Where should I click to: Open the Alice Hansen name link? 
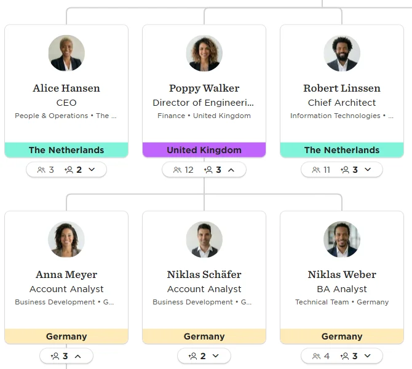coord(66,89)
